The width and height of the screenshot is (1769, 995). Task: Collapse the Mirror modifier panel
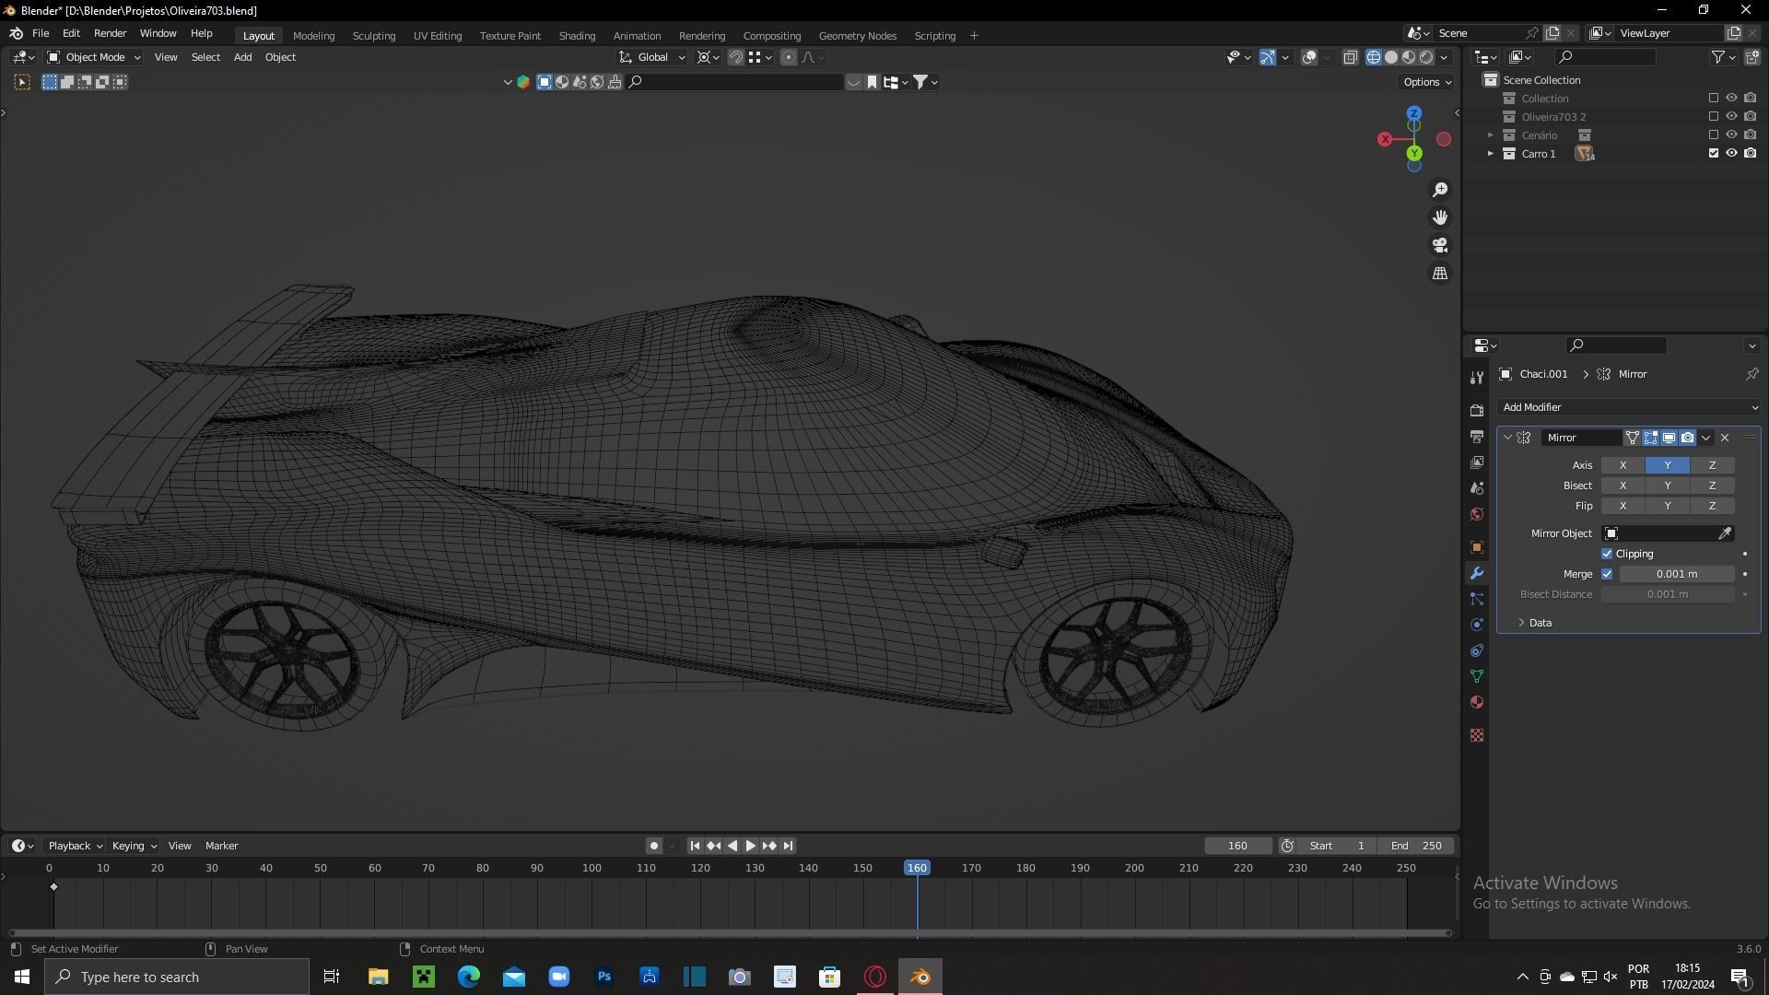pyautogui.click(x=1507, y=438)
